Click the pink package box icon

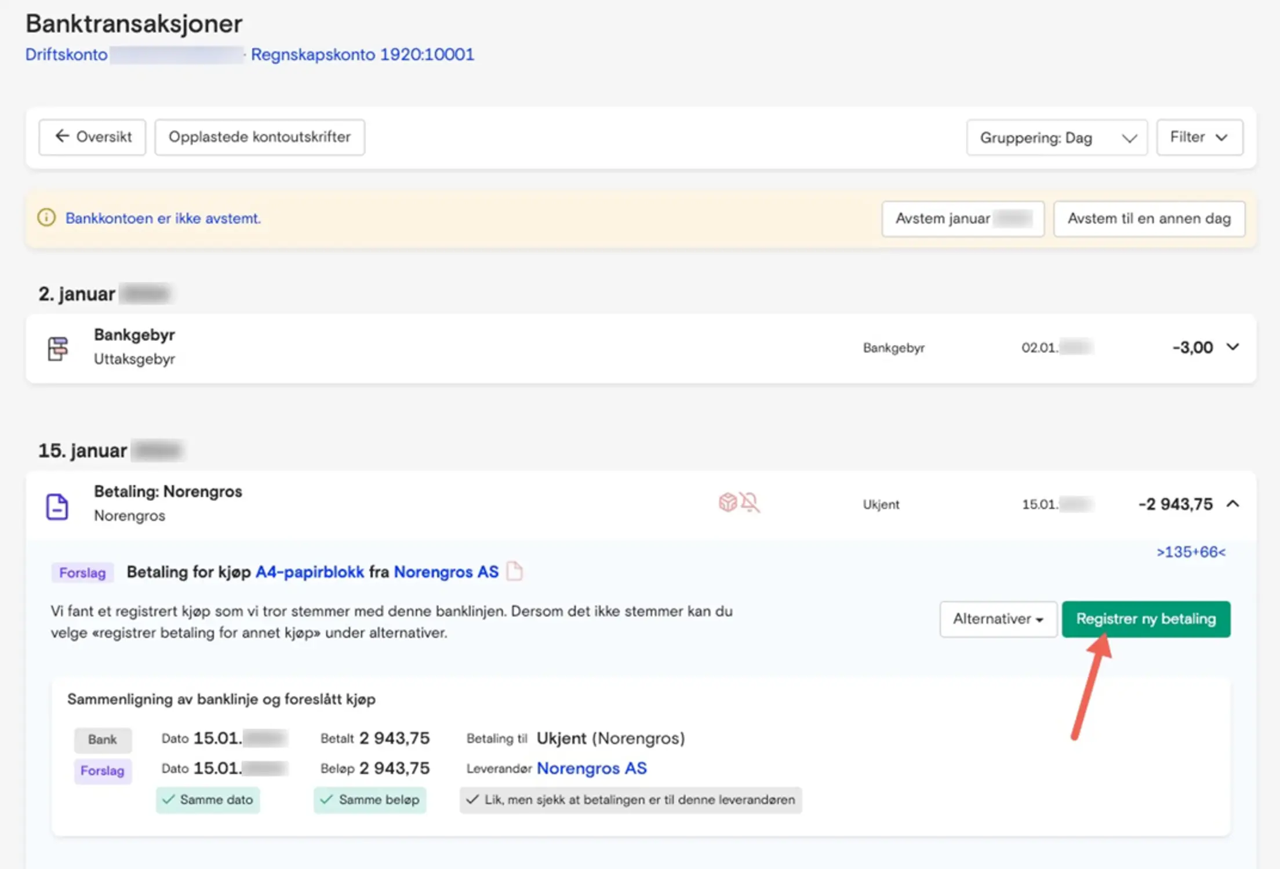tap(728, 501)
